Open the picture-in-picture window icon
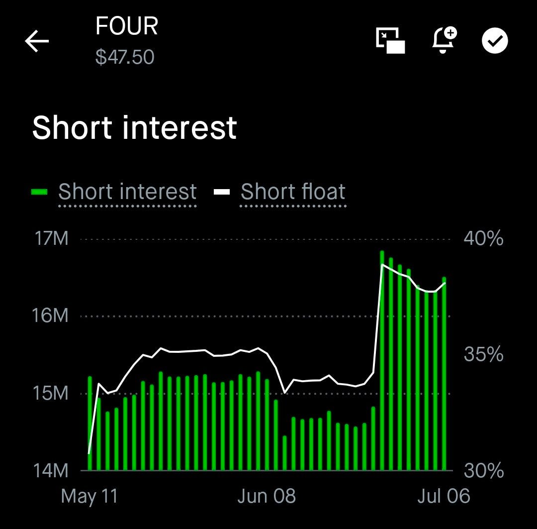The image size is (537, 529). [x=390, y=41]
